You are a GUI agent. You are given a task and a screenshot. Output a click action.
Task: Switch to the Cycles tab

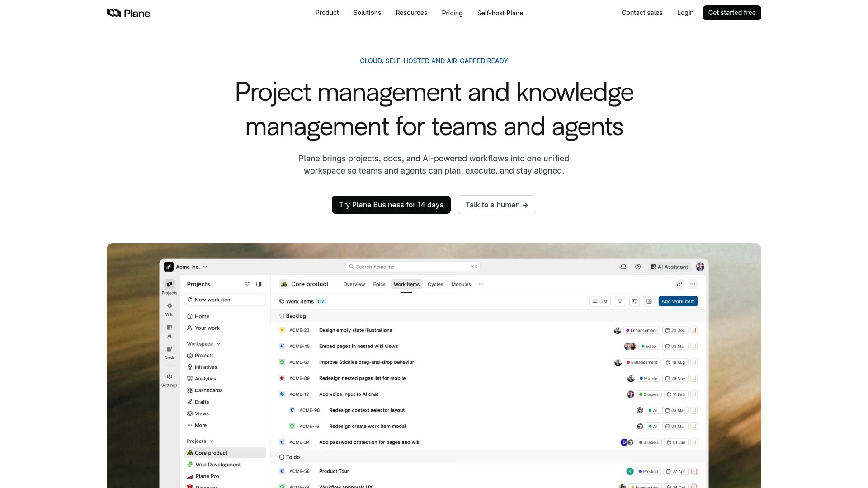click(x=435, y=284)
